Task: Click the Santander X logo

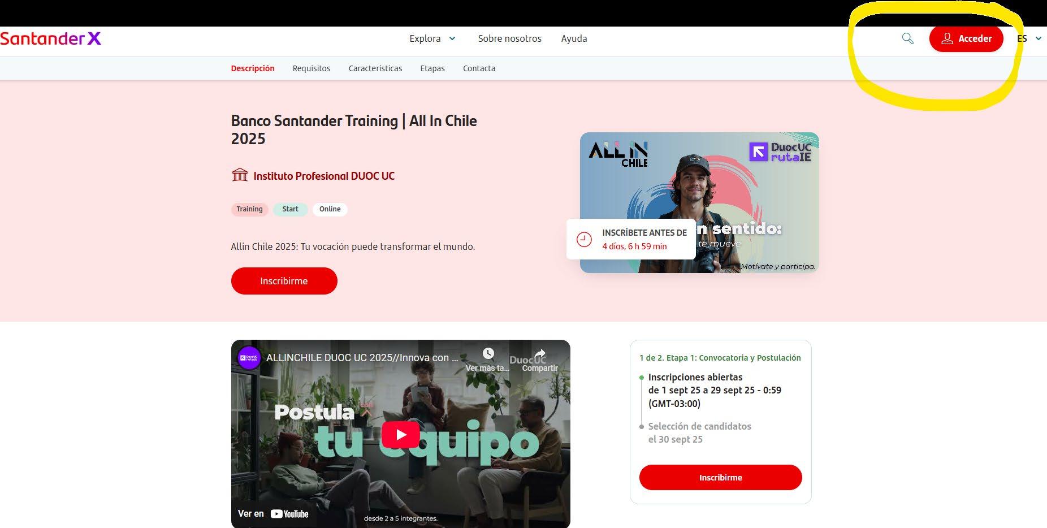Action: 51,38
